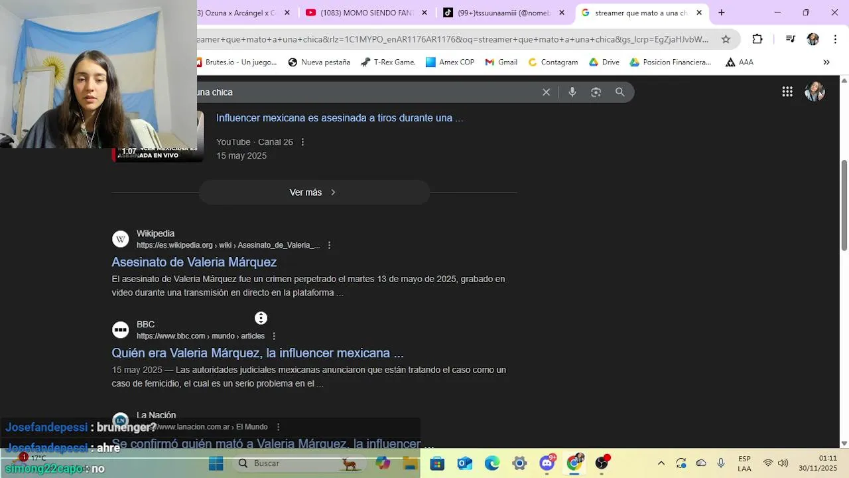
Task: Open the AAA bookmark
Action: tap(739, 62)
